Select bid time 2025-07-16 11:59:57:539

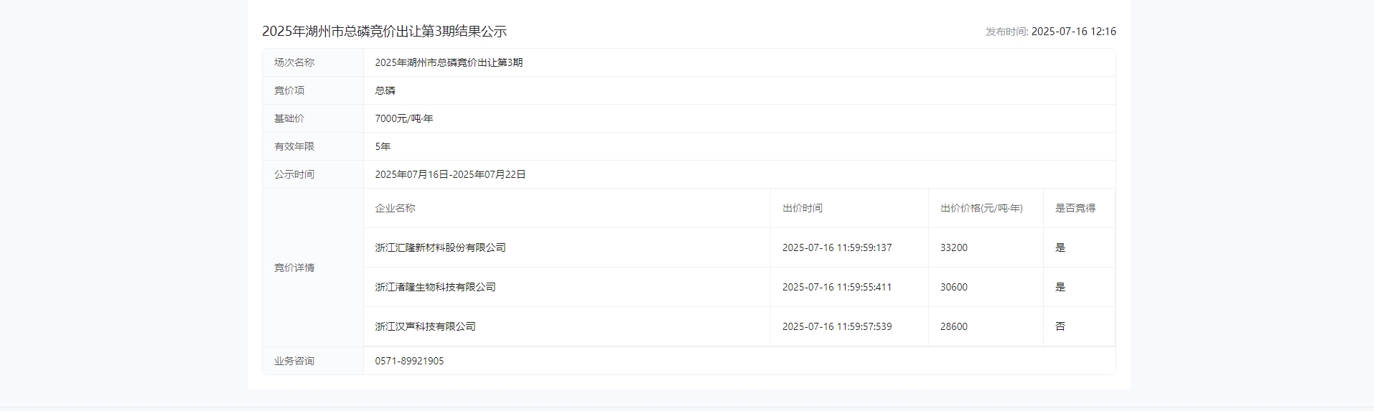[x=837, y=326]
